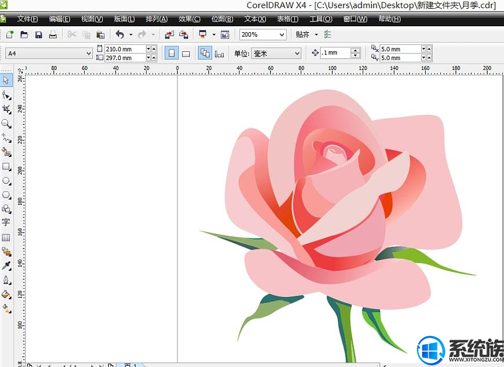Select the Shape tool

pos(6,95)
